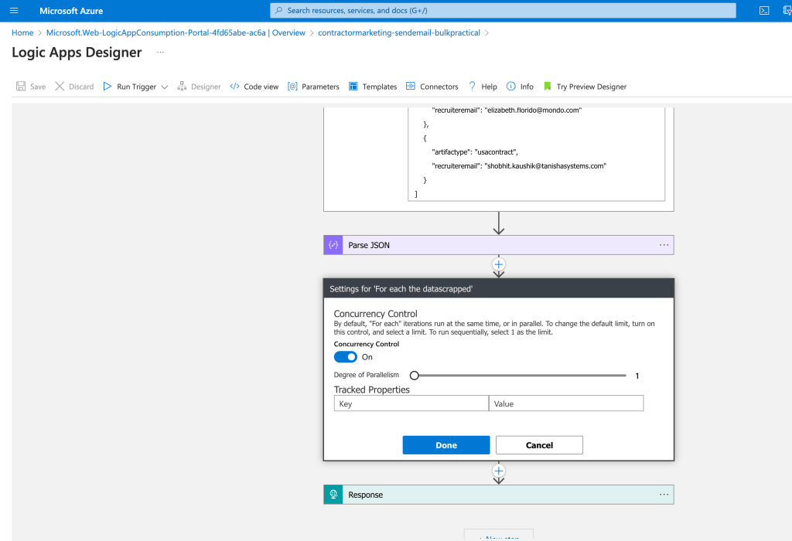Click the shobhit.kaushik@tanishasystems.com JSON line
Screen dimensions: 792x541
coord(519,166)
